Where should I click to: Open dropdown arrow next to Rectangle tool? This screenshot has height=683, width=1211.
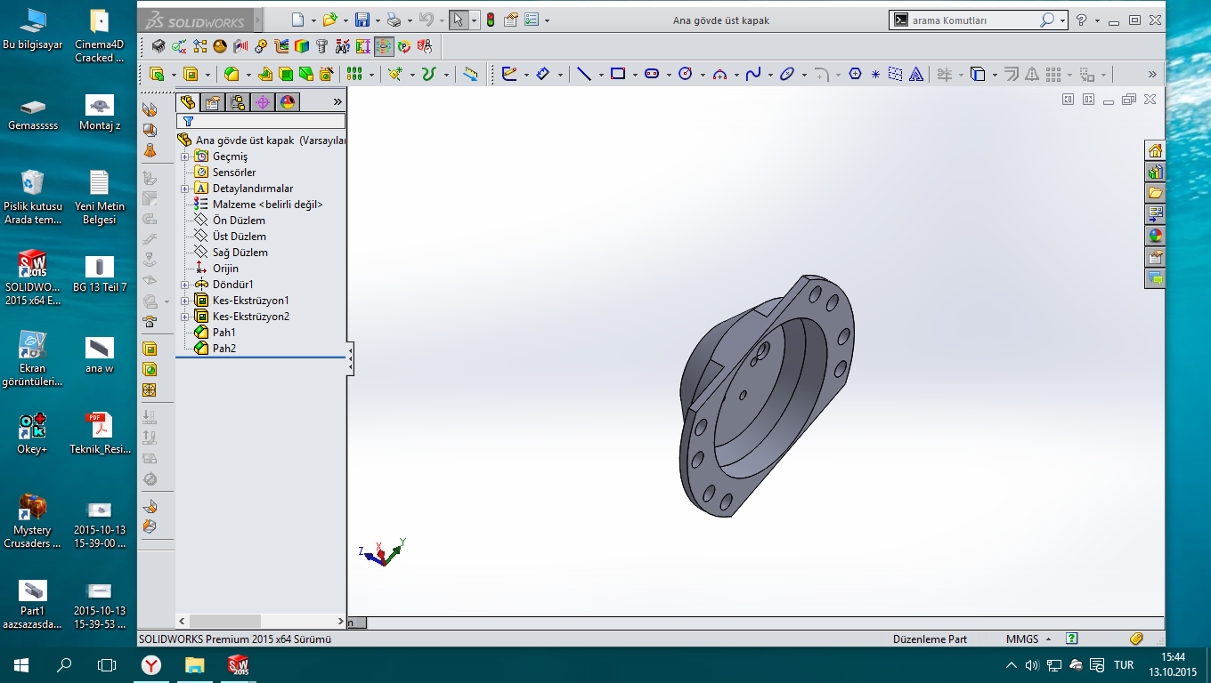point(635,75)
